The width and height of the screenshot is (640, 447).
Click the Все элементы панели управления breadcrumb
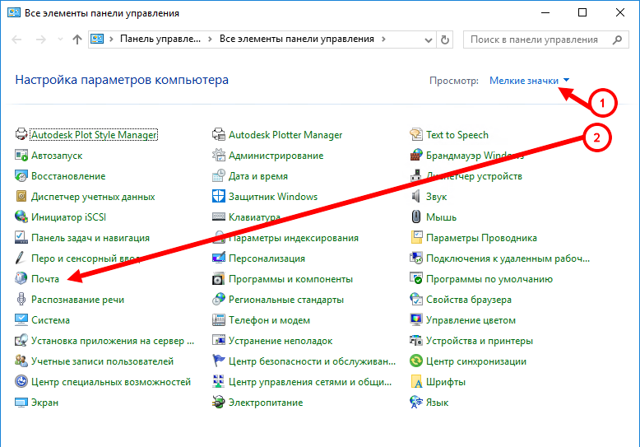tap(296, 40)
